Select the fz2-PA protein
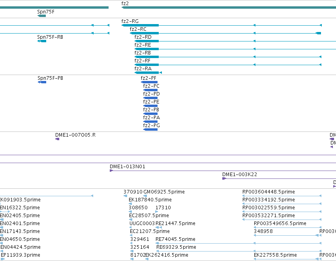The image size is (336, 261). coord(150,122)
